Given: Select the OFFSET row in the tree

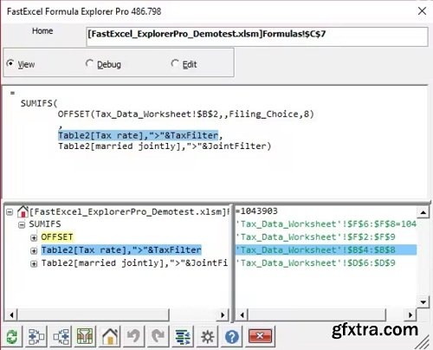Looking at the screenshot, I should click(57, 237).
